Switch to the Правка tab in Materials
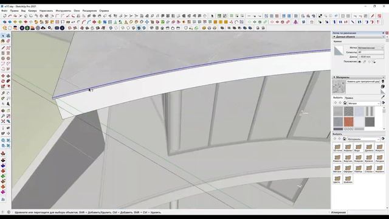 pyautogui.click(x=349, y=98)
